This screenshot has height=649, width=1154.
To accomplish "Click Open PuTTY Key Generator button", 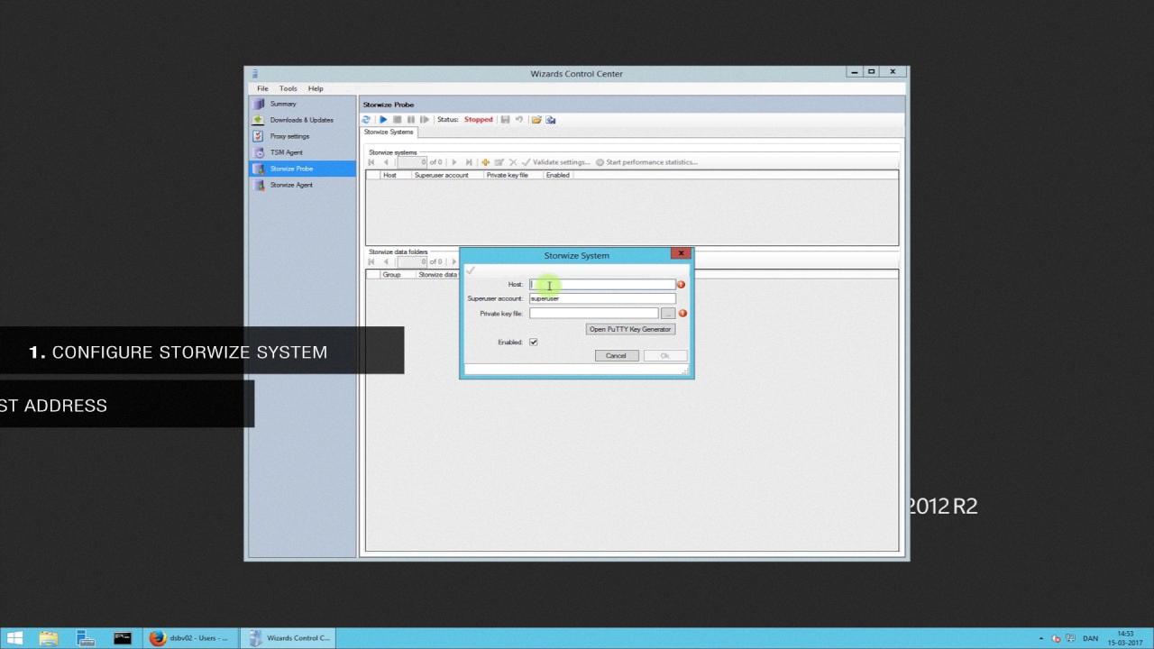I will coord(630,329).
